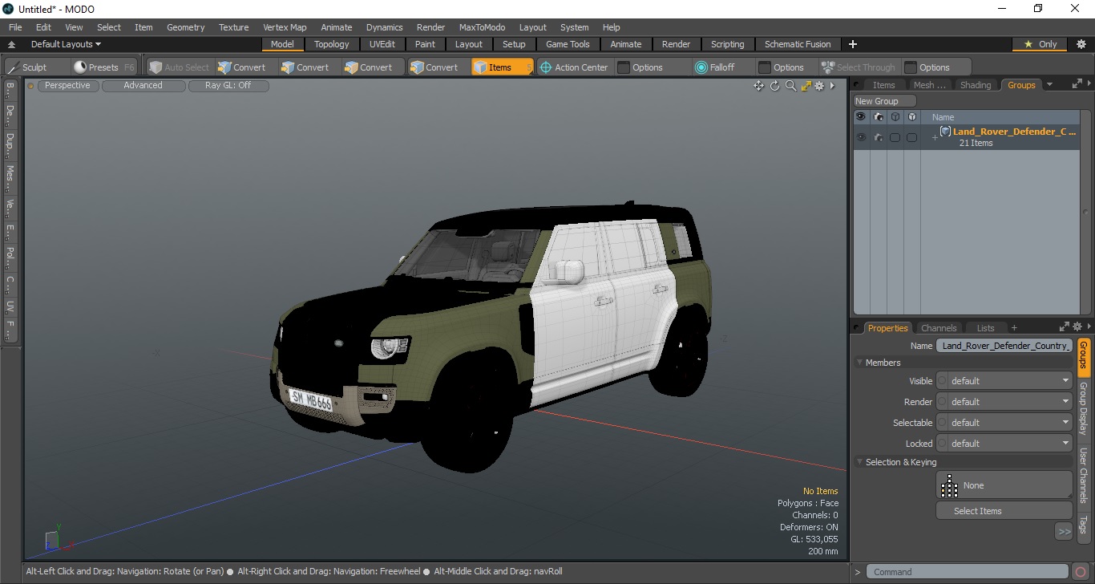Screen dimensions: 1095x584
Task: Switch to the Shading panel tab
Action: (x=976, y=85)
